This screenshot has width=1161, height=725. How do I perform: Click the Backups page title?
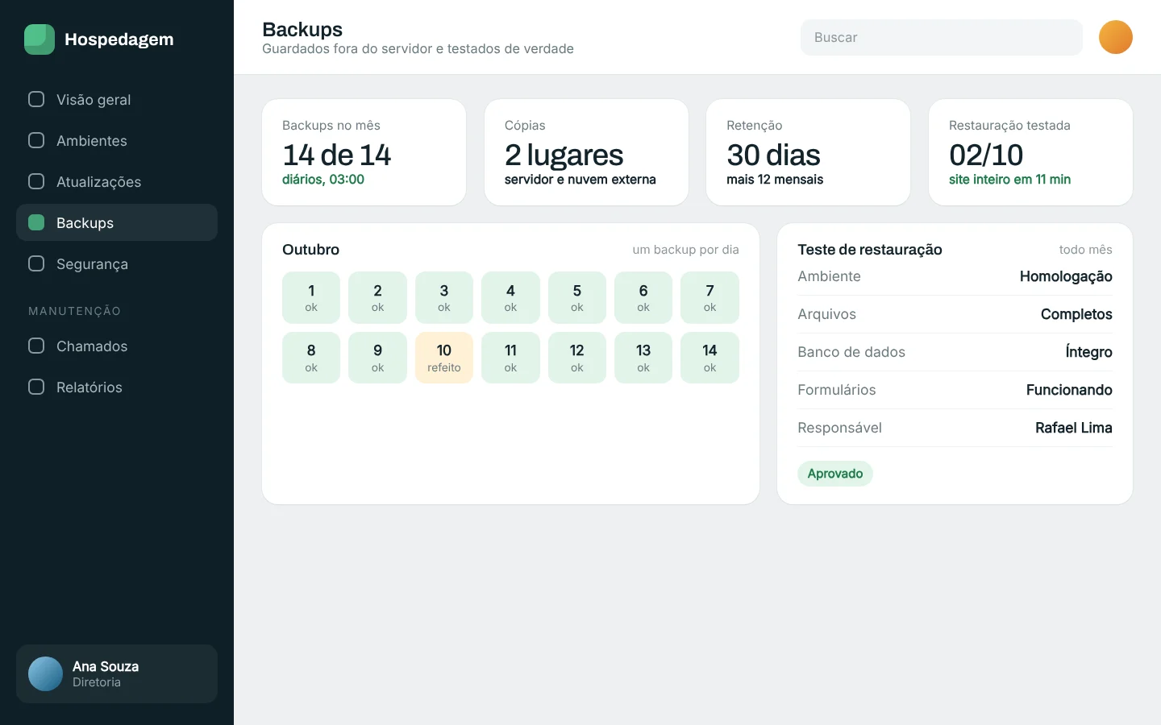(302, 29)
